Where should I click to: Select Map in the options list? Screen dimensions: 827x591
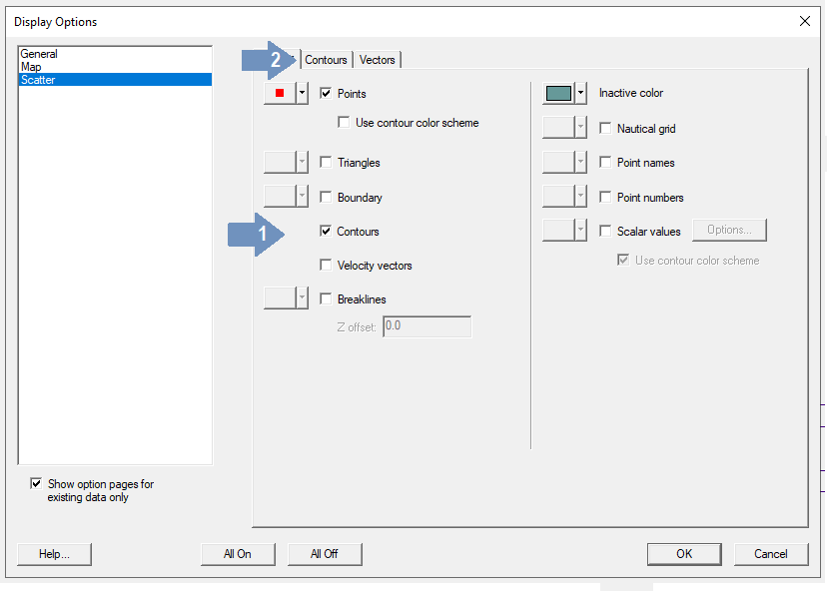click(115, 67)
